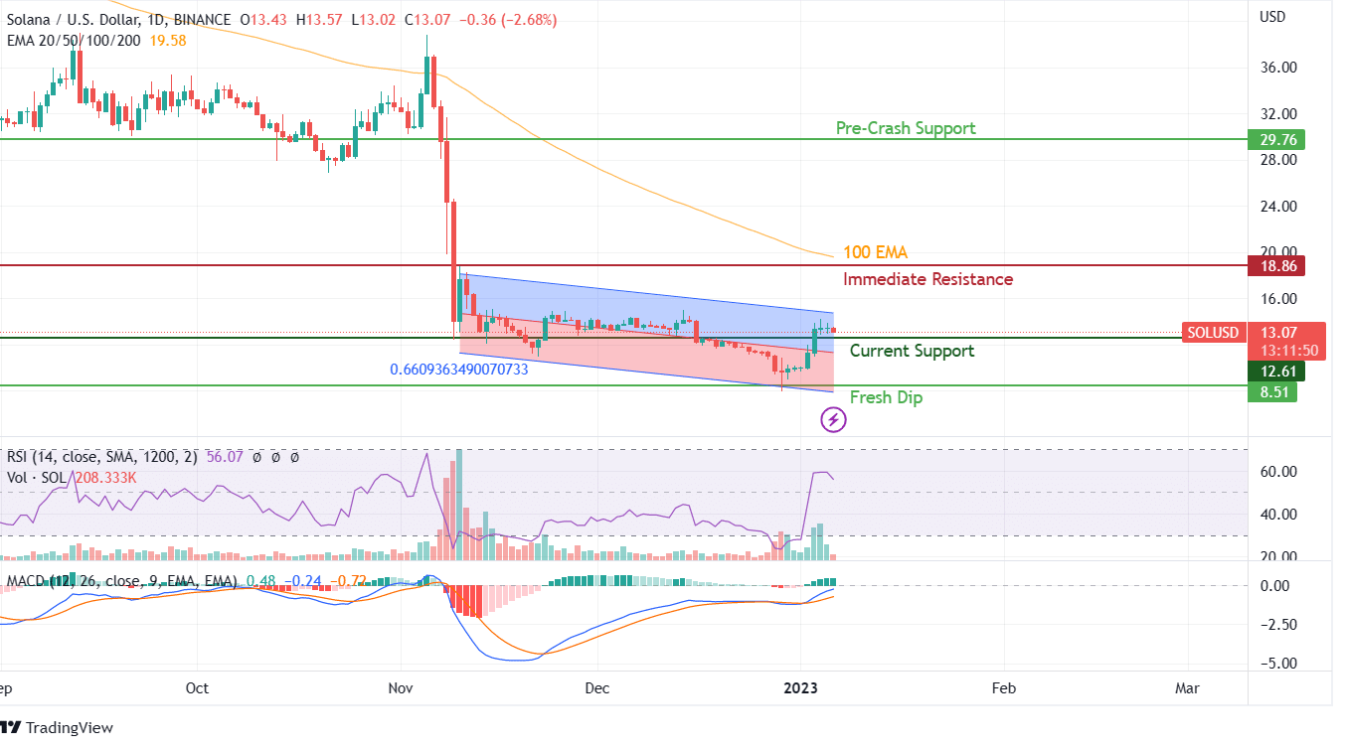Screen dimensions: 1345x749
Task: Select the Vol · SOL indicator legend
Action: tap(36, 478)
